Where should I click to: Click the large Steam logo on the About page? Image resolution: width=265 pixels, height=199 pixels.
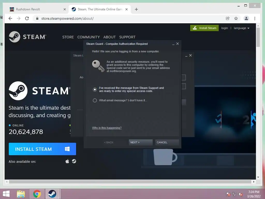(40, 91)
